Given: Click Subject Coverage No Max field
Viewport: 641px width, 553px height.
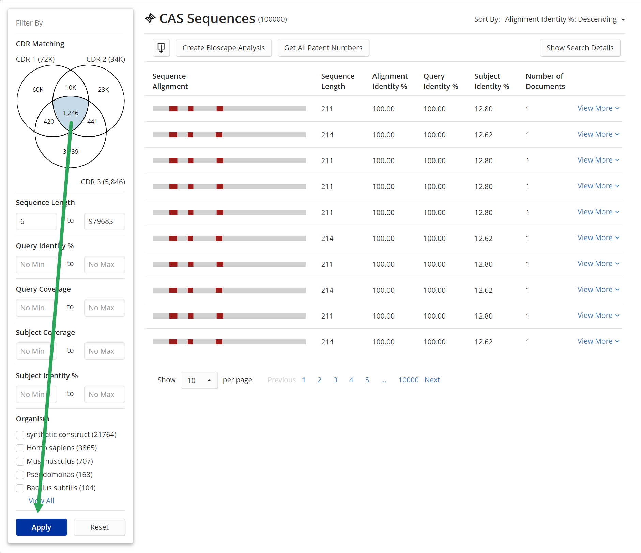Looking at the screenshot, I should point(105,351).
